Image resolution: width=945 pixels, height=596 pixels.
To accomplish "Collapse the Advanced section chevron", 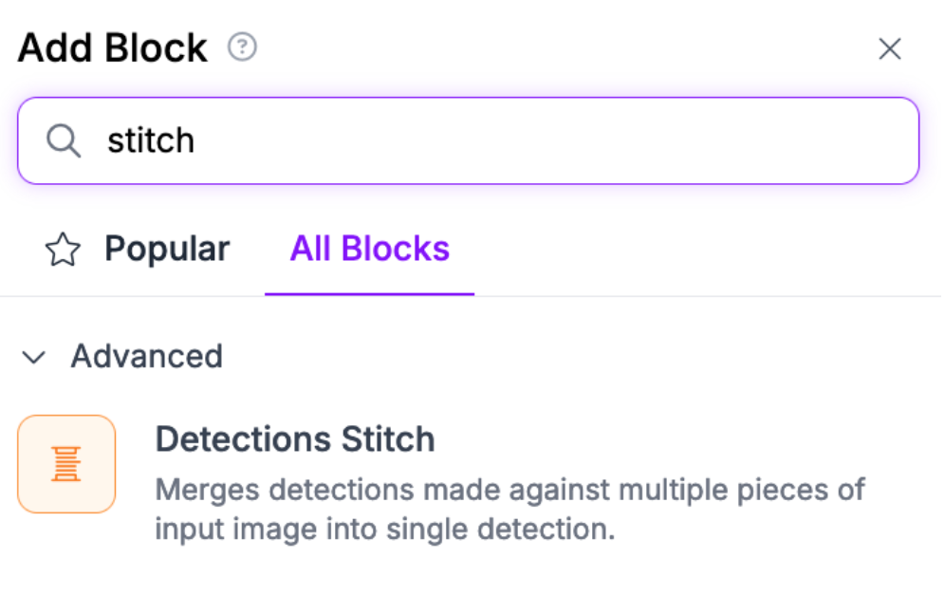I will 35,358.
